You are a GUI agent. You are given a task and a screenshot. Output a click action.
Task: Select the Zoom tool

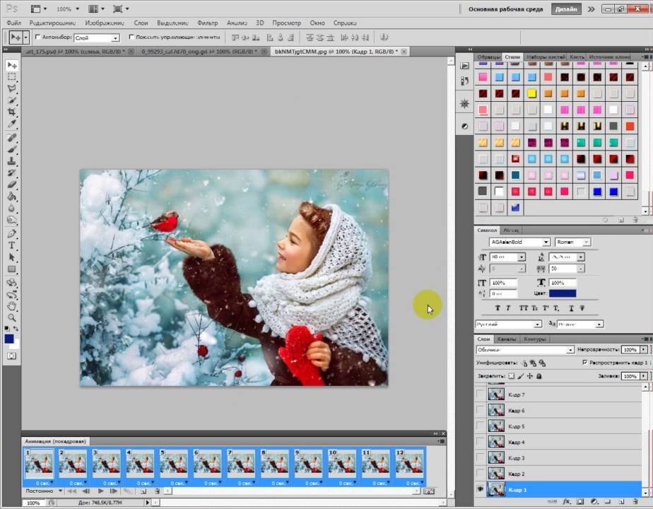click(11, 318)
